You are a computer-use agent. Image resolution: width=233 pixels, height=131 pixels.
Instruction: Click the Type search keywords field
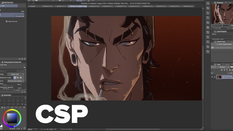224,48
